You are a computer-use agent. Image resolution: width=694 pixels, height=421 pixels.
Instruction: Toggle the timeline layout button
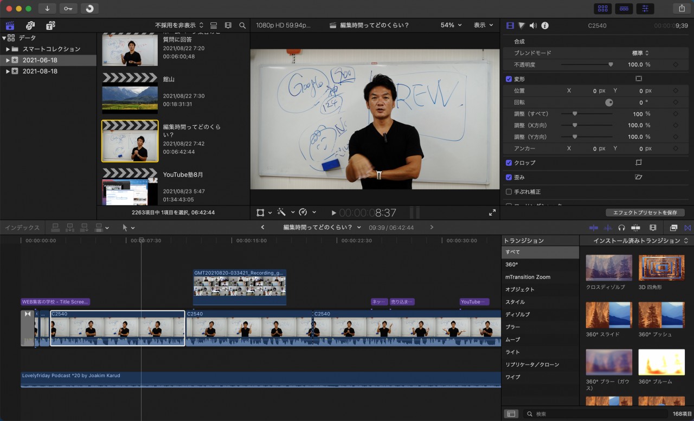tap(624, 8)
